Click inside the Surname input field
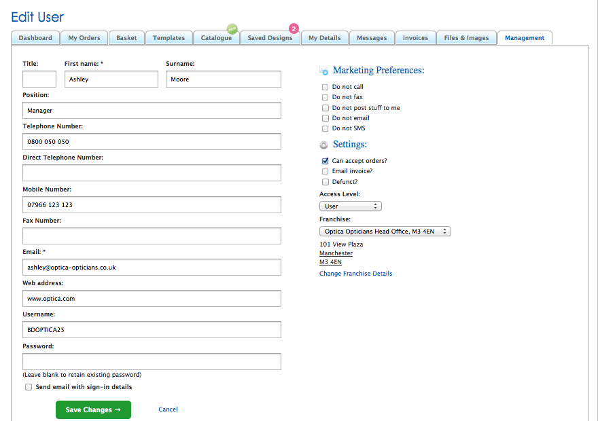598x421 pixels. coord(223,79)
